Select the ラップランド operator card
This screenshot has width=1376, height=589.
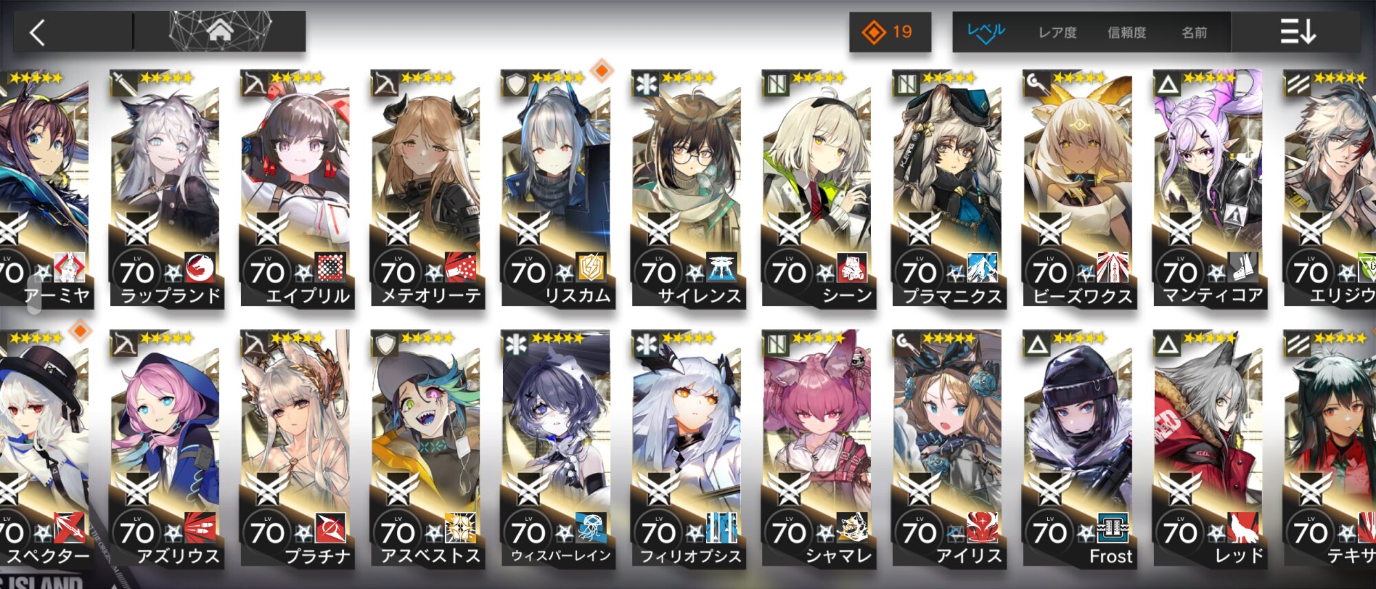point(166,188)
